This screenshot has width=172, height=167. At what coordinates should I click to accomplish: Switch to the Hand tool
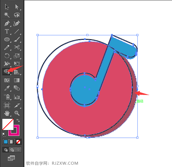7,113
